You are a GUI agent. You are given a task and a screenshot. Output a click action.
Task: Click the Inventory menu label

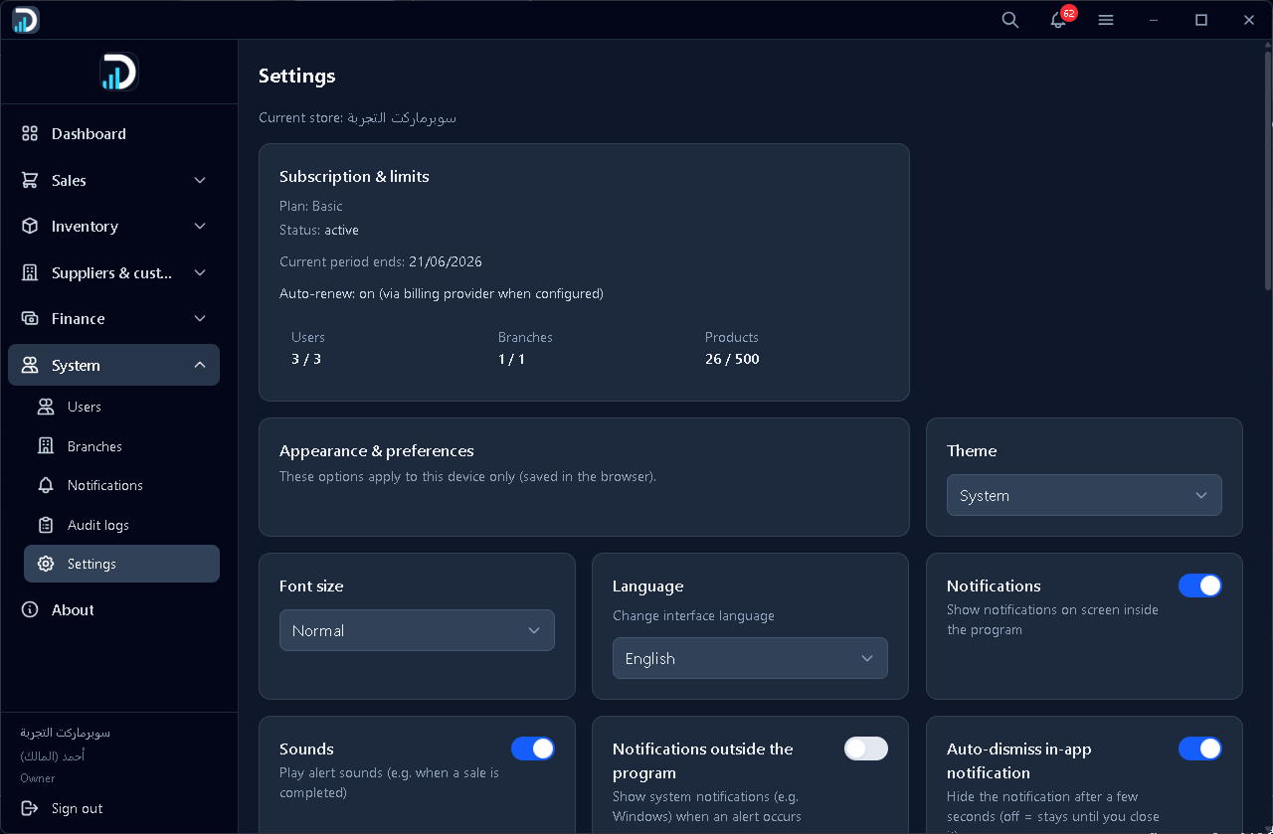85,227
